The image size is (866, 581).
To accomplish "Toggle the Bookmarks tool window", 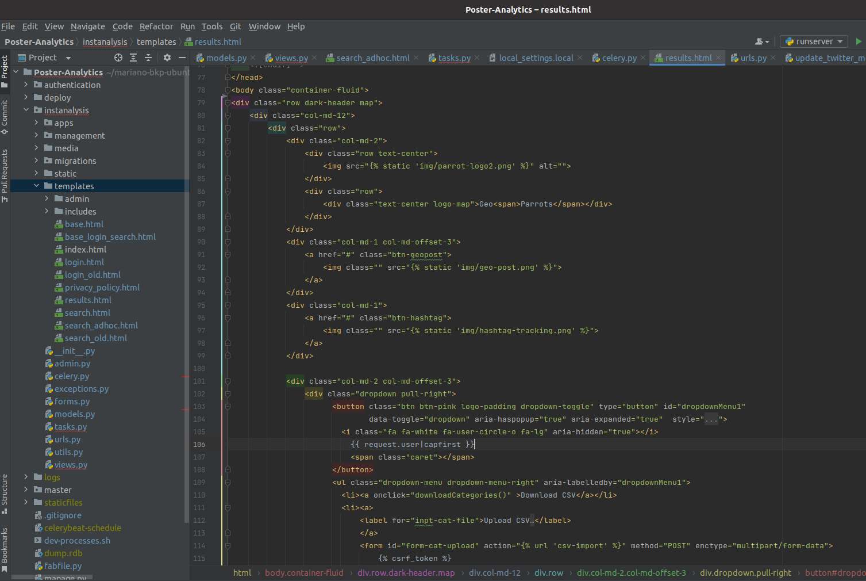I will [5, 549].
